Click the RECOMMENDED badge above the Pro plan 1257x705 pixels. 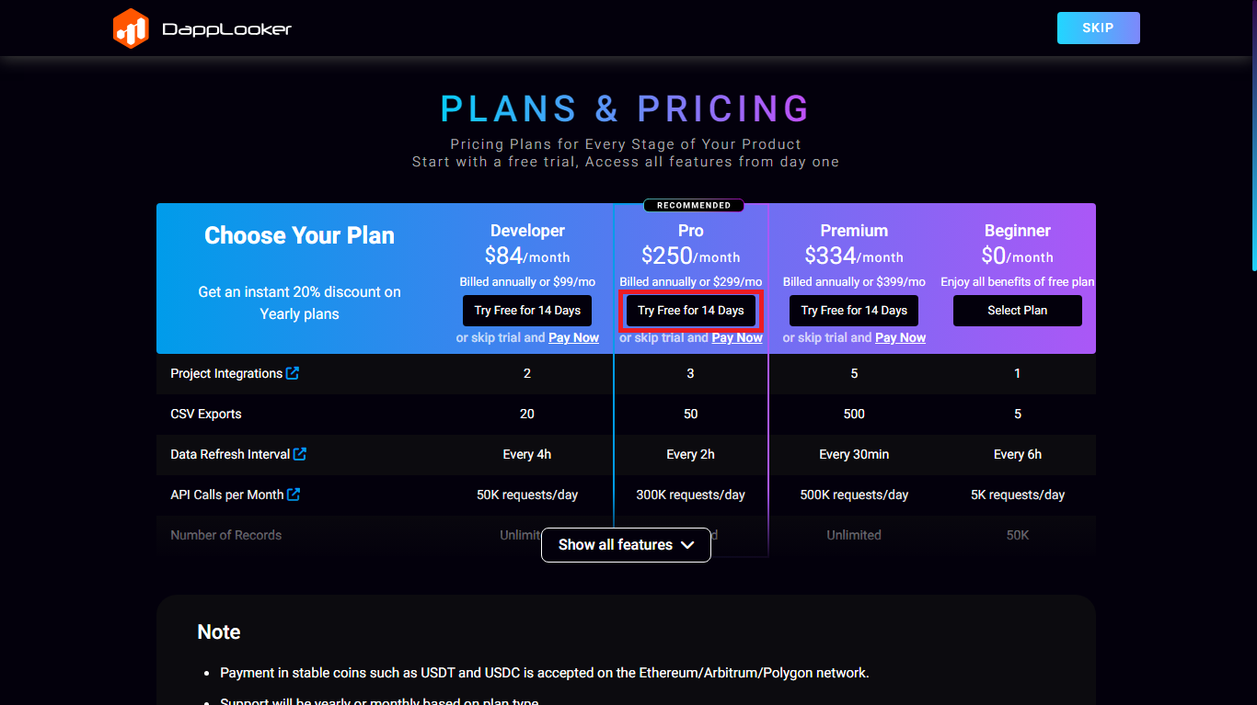click(x=694, y=205)
